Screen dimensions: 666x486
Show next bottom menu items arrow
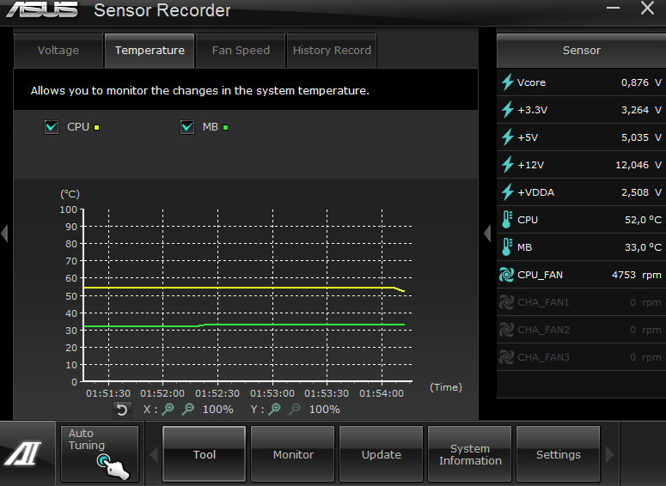point(609,454)
